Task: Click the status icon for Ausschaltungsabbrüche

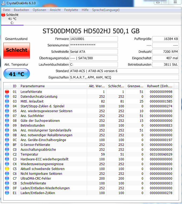Action: 7,149
